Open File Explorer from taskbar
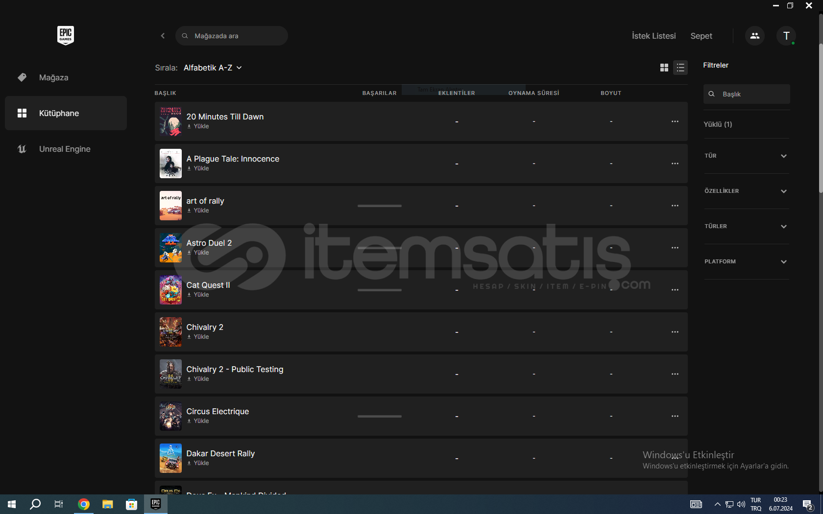This screenshot has height=514, width=823. click(x=107, y=504)
